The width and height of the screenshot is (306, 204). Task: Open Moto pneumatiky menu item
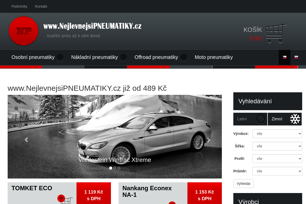tap(214, 57)
